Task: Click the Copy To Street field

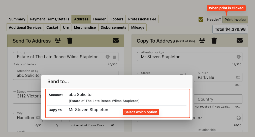Action: click(161, 74)
